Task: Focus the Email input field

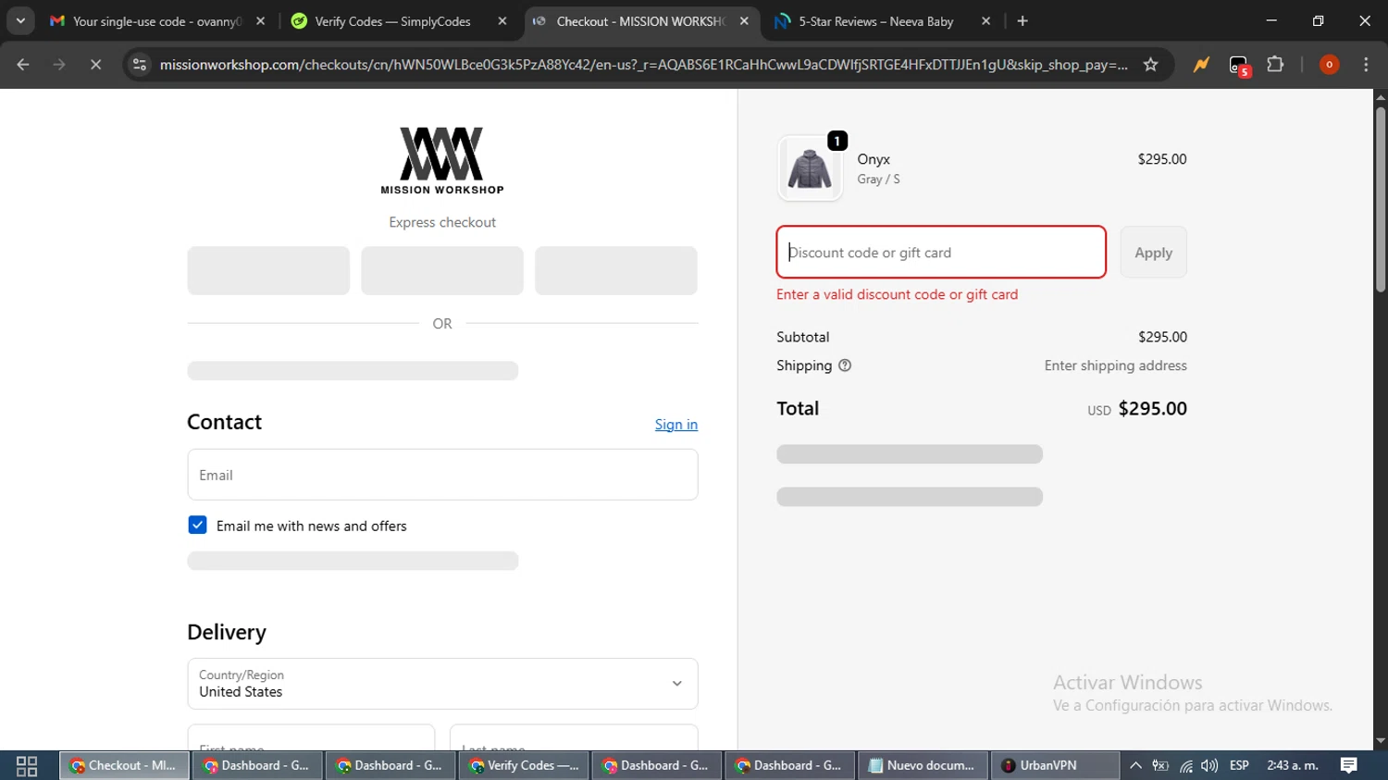Action: tap(442, 475)
